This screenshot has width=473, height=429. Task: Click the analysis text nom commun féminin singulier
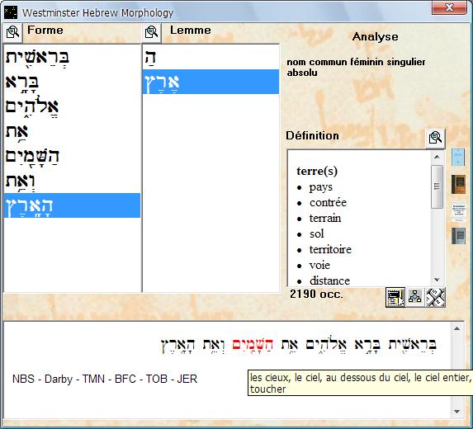coord(356,62)
